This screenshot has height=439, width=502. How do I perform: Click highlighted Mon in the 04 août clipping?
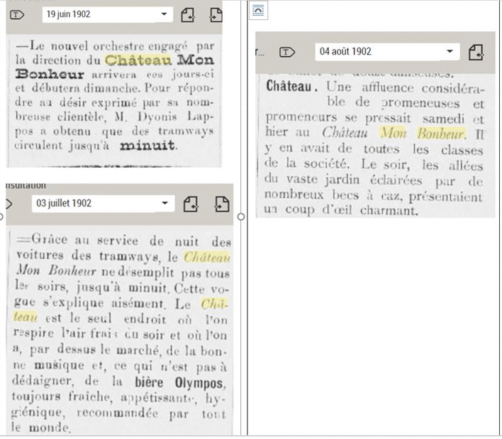pyautogui.click(x=394, y=133)
